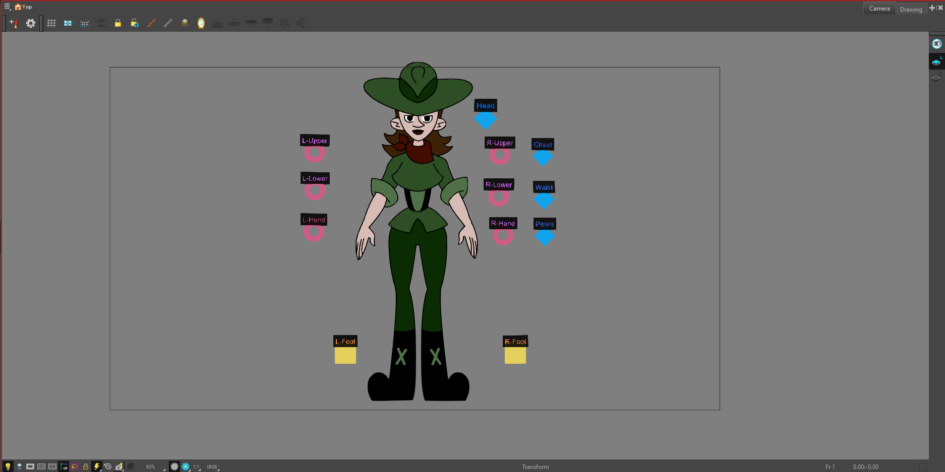The width and height of the screenshot is (945, 472).
Task: Select the Pelvis blue diamond controller
Action: point(545,237)
